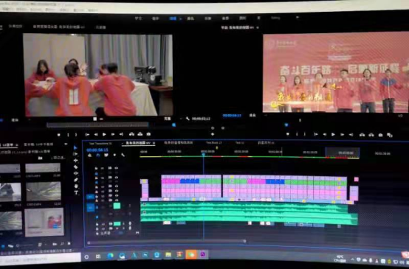Open Program monitor playback resolution dropdown
Image resolution: width=409 pixels, height=269 pixels.
400,116
